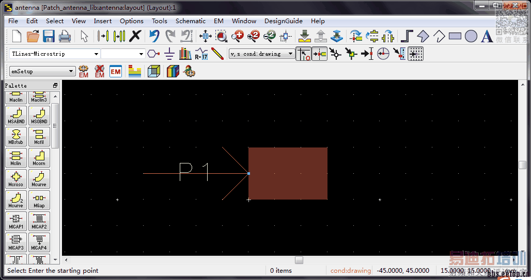Viewport: 531px width, 280px height.
Task: Select the MSABND palette component
Action: 16,116
